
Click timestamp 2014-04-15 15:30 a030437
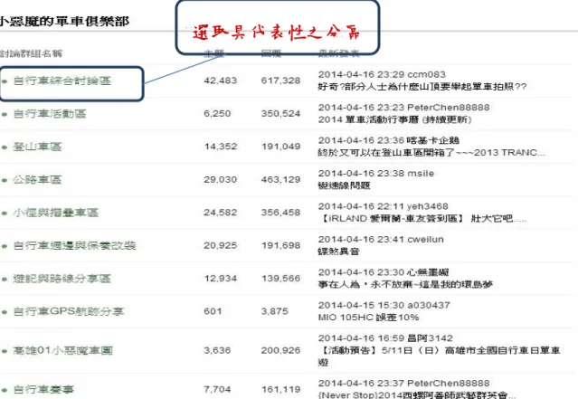(384, 305)
